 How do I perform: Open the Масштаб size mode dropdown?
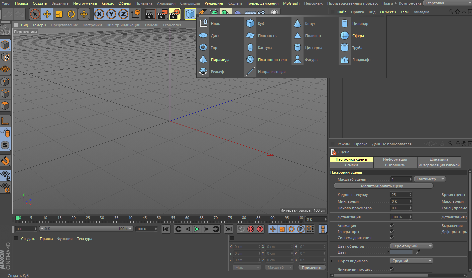pyautogui.click(x=279, y=267)
